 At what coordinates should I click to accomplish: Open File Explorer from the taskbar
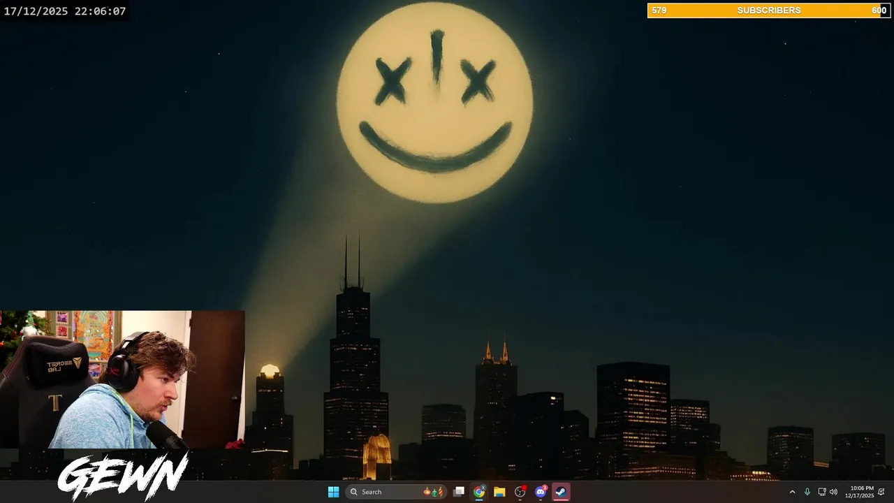[499, 492]
